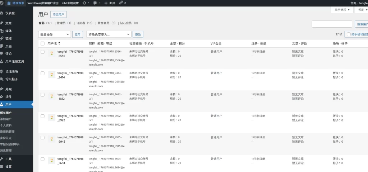This screenshot has height=172, width=368.
Task: Click the WordPress logo in admin bar
Action: click(2, 3)
